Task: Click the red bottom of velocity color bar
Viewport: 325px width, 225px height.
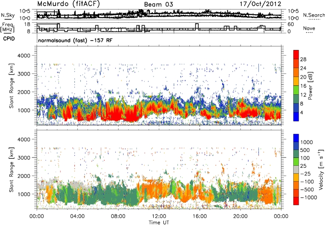Action: (296, 201)
